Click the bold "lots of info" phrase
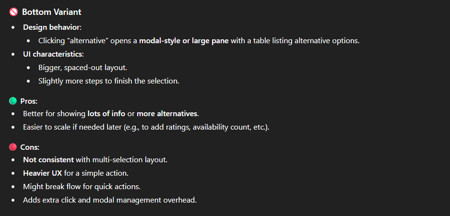This screenshot has height=216, width=450. coord(107,114)
